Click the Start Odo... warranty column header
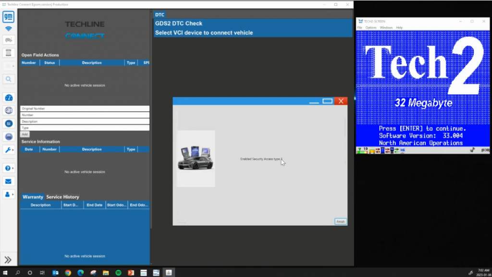The height and width of the screenshot is (277, 492). pos(117,205)
